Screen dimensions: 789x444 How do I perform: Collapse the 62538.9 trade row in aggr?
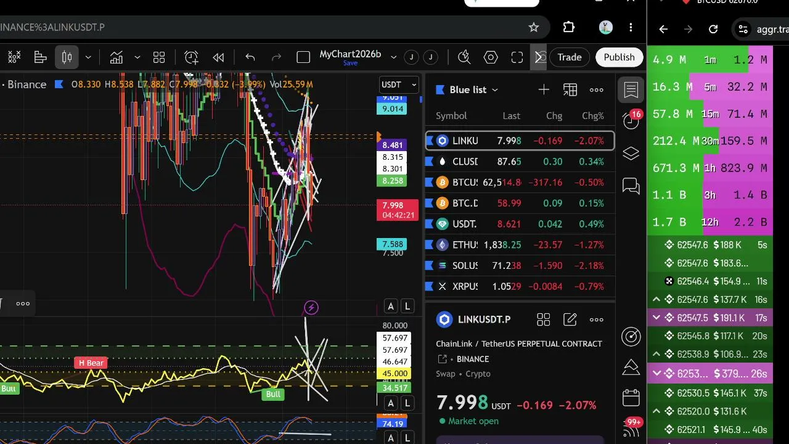tap(656, 355)
